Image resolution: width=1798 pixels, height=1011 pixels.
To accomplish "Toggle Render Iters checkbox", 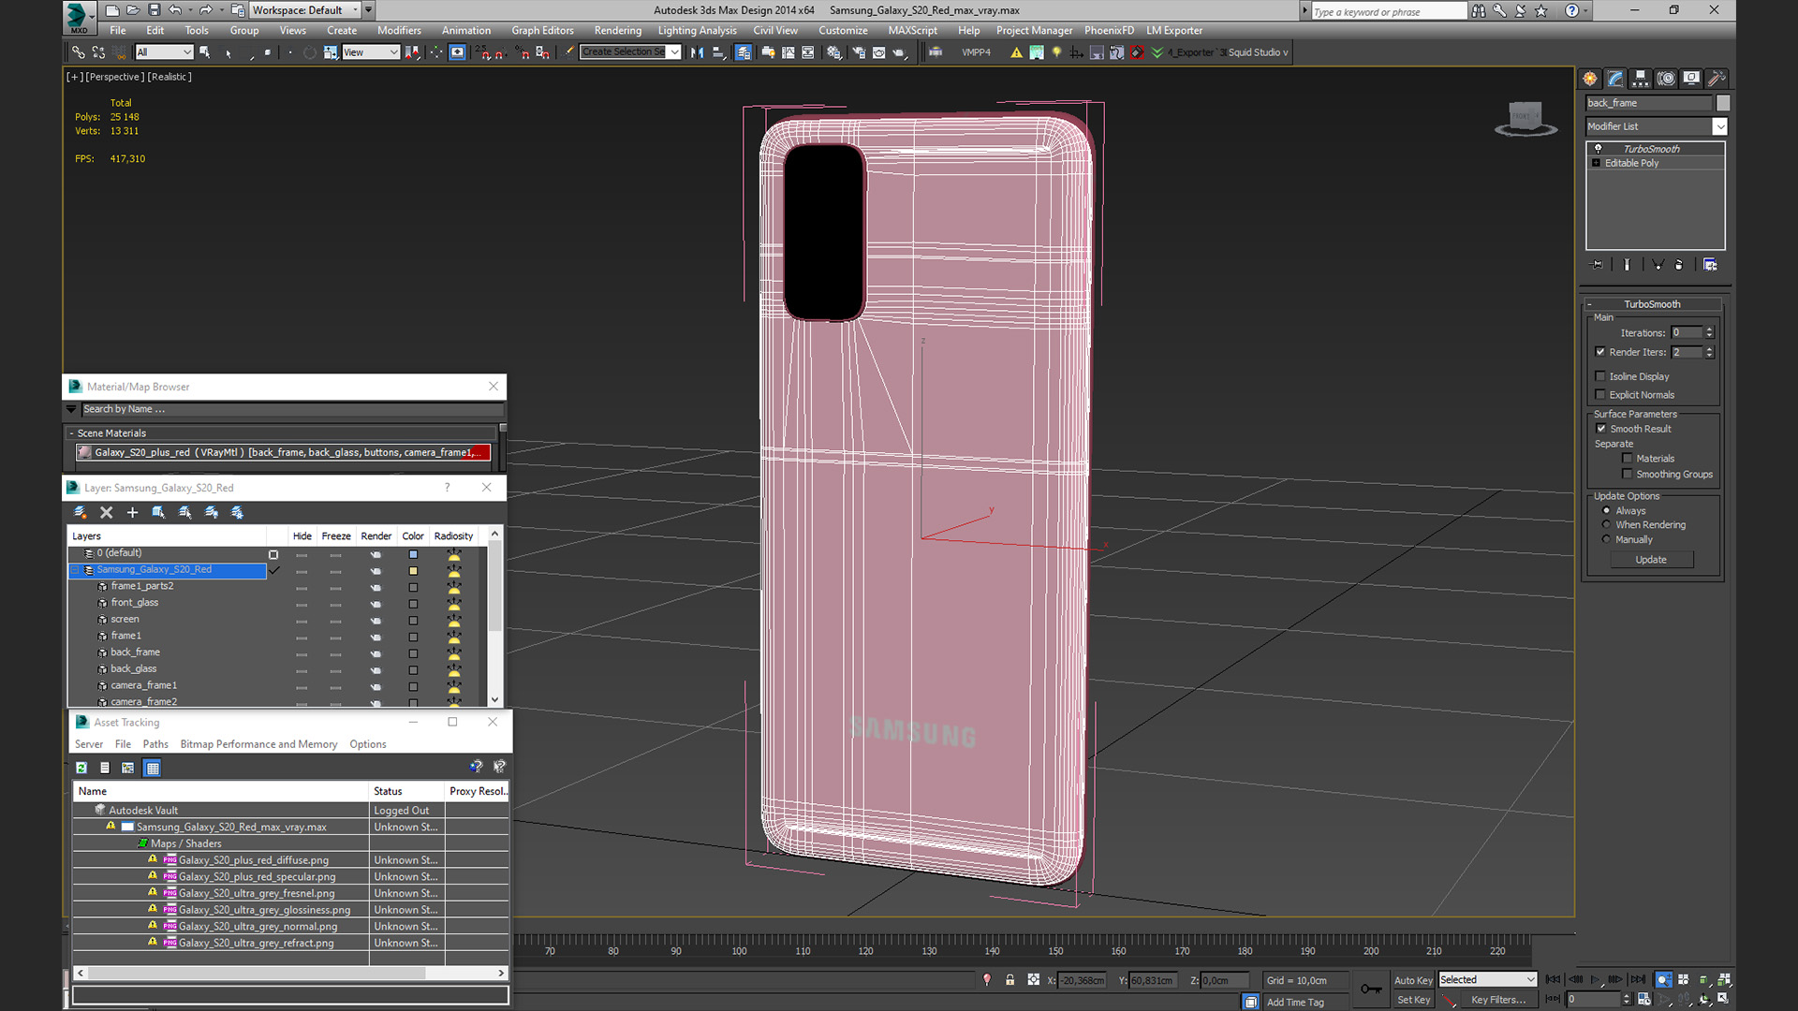I will (1600, 352).
